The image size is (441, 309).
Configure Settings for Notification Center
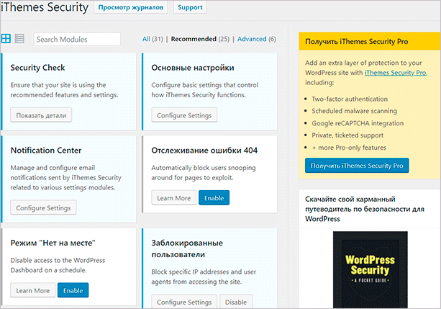(x=43, y=207)
